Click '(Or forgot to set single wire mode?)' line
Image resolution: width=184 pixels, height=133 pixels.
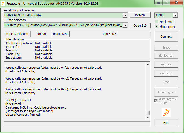tap(29, 111)
